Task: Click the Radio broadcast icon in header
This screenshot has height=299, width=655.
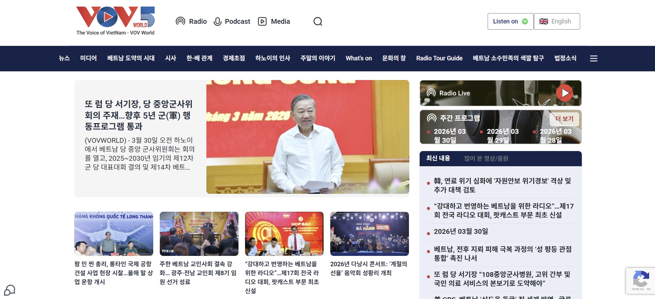Action: point(180,21)
